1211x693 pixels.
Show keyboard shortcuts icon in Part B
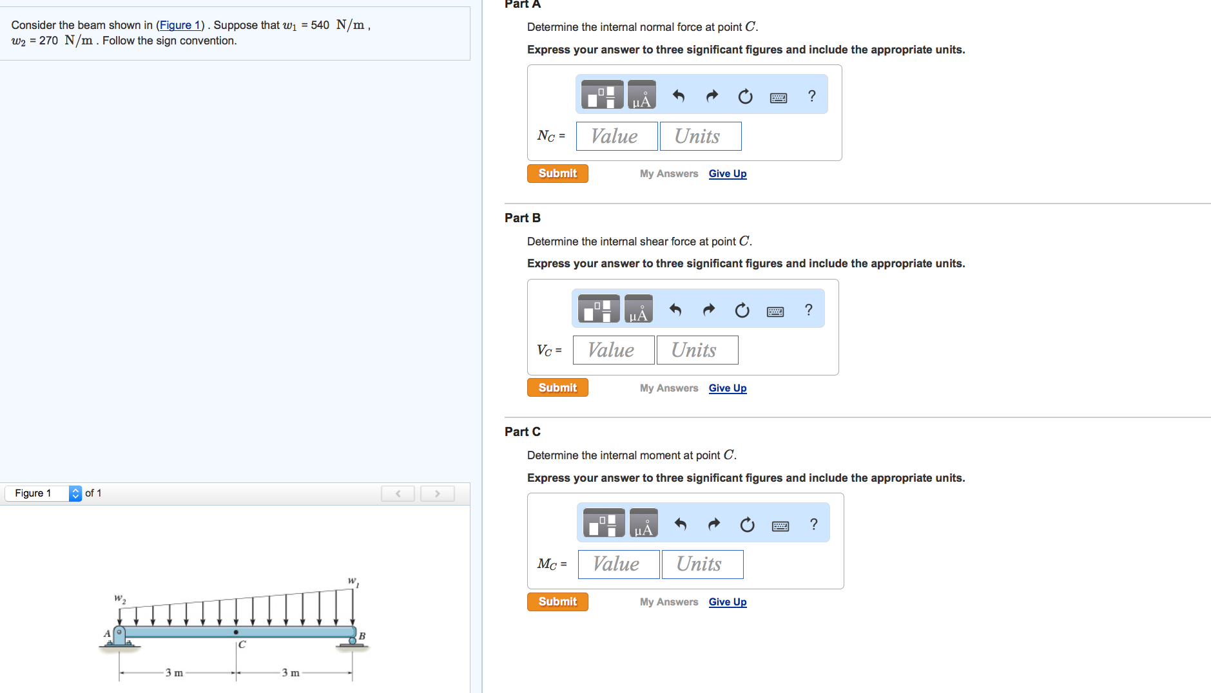(x=775, y=312)
